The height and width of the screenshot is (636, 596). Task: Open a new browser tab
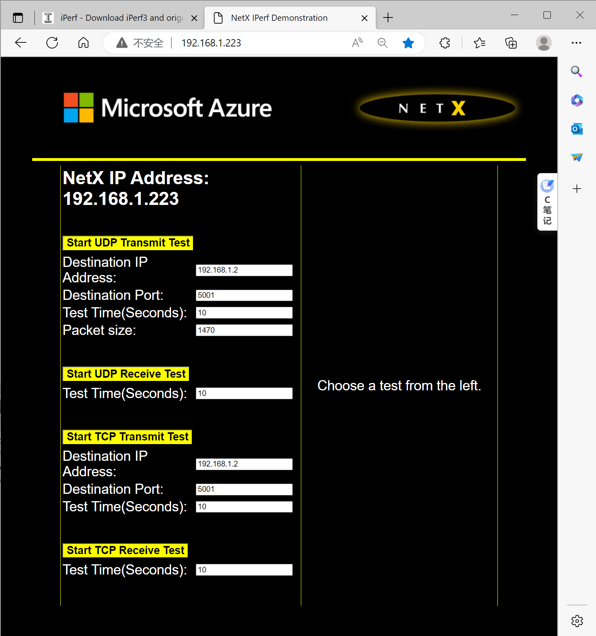(x=388, y=18)
